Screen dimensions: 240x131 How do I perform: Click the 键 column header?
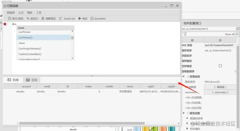[193, 40]
